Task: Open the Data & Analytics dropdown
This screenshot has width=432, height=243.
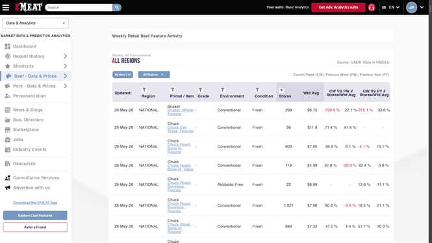Action: coord(36,23)
